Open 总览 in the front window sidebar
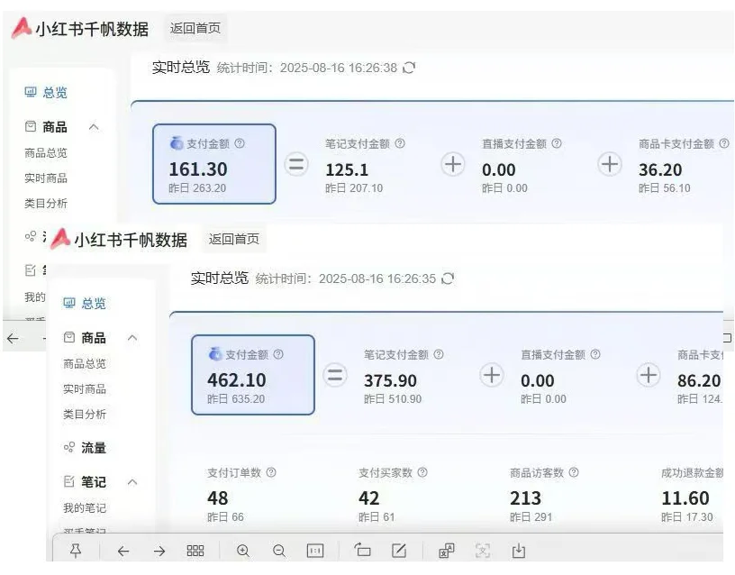 [85, 304]
